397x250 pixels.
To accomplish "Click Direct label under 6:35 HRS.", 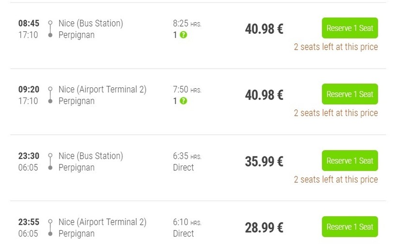I will (x=183, y=167).
